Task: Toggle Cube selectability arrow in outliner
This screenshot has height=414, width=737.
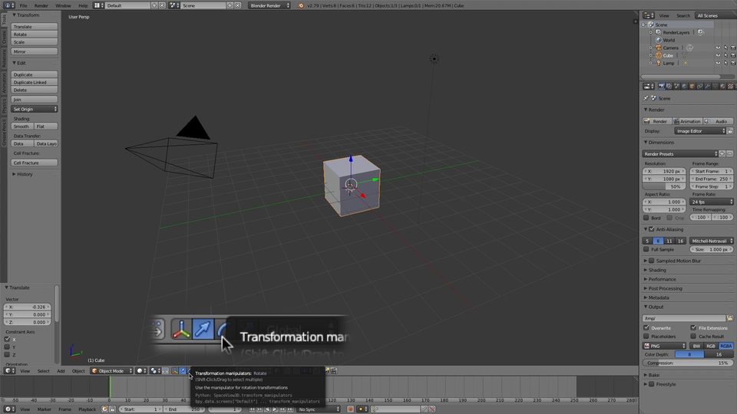Action: pos(725,55)
